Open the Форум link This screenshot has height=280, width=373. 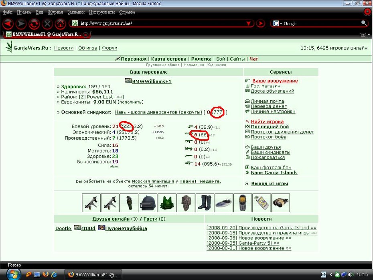pyautogui.click(x=109, y=48)
